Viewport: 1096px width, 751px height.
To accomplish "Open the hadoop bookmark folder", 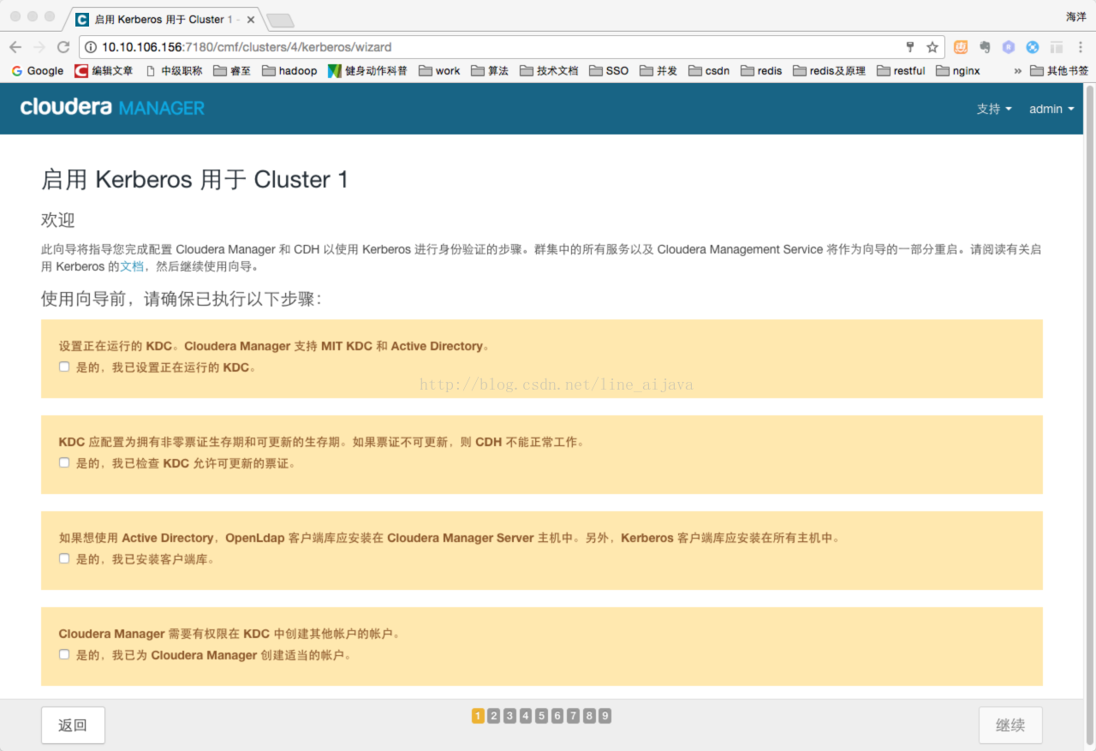I will click(x=289, y=71).
